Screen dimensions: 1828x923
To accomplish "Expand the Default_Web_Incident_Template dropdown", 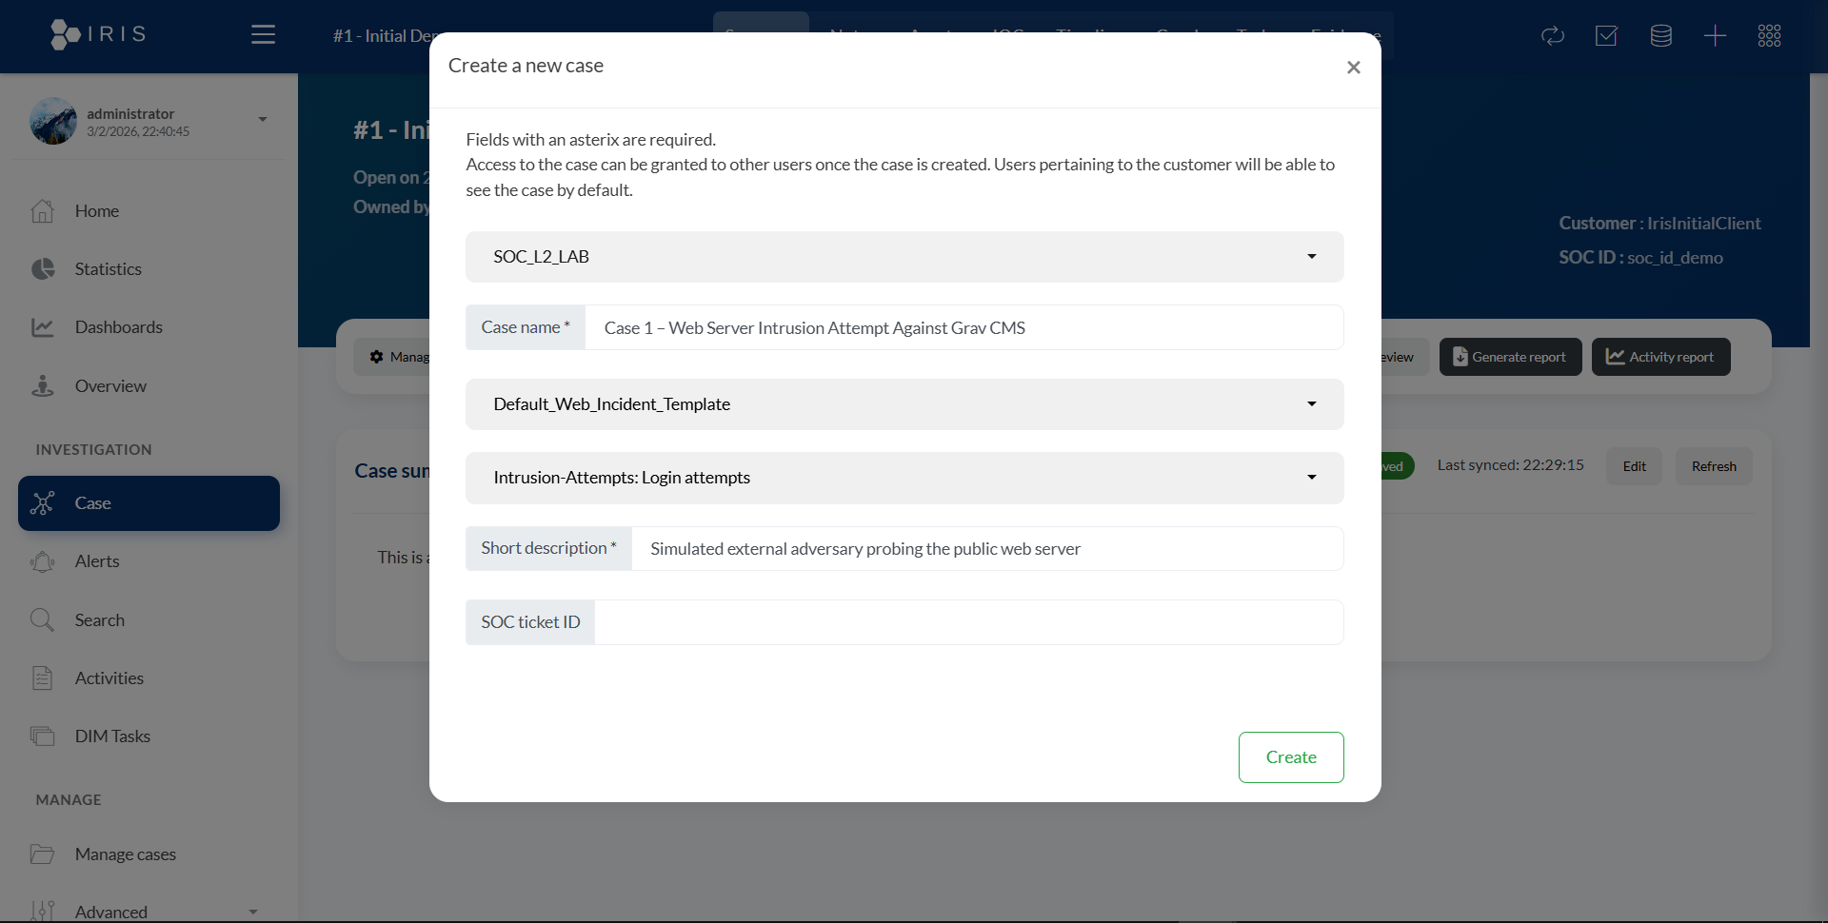I will coord(904,404).
